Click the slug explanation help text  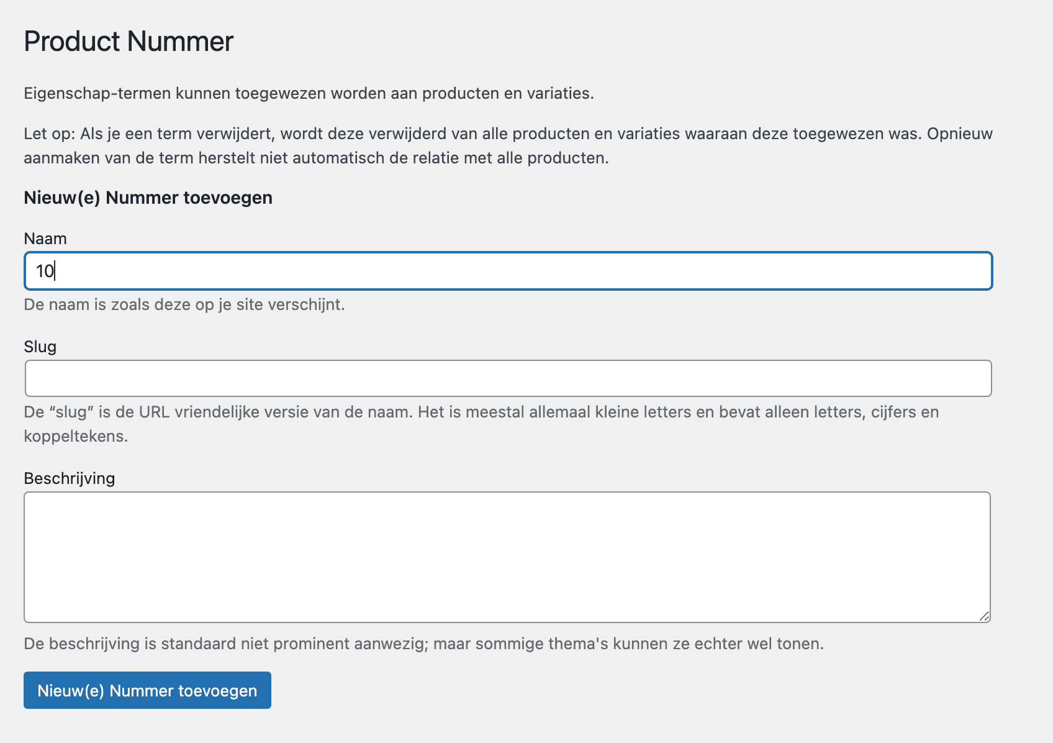click(481, 424)
